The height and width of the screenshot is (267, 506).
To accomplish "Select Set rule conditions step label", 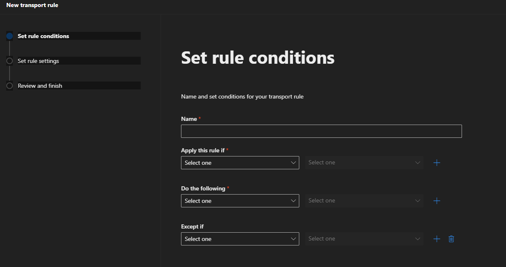I will (x=44, y=36).
